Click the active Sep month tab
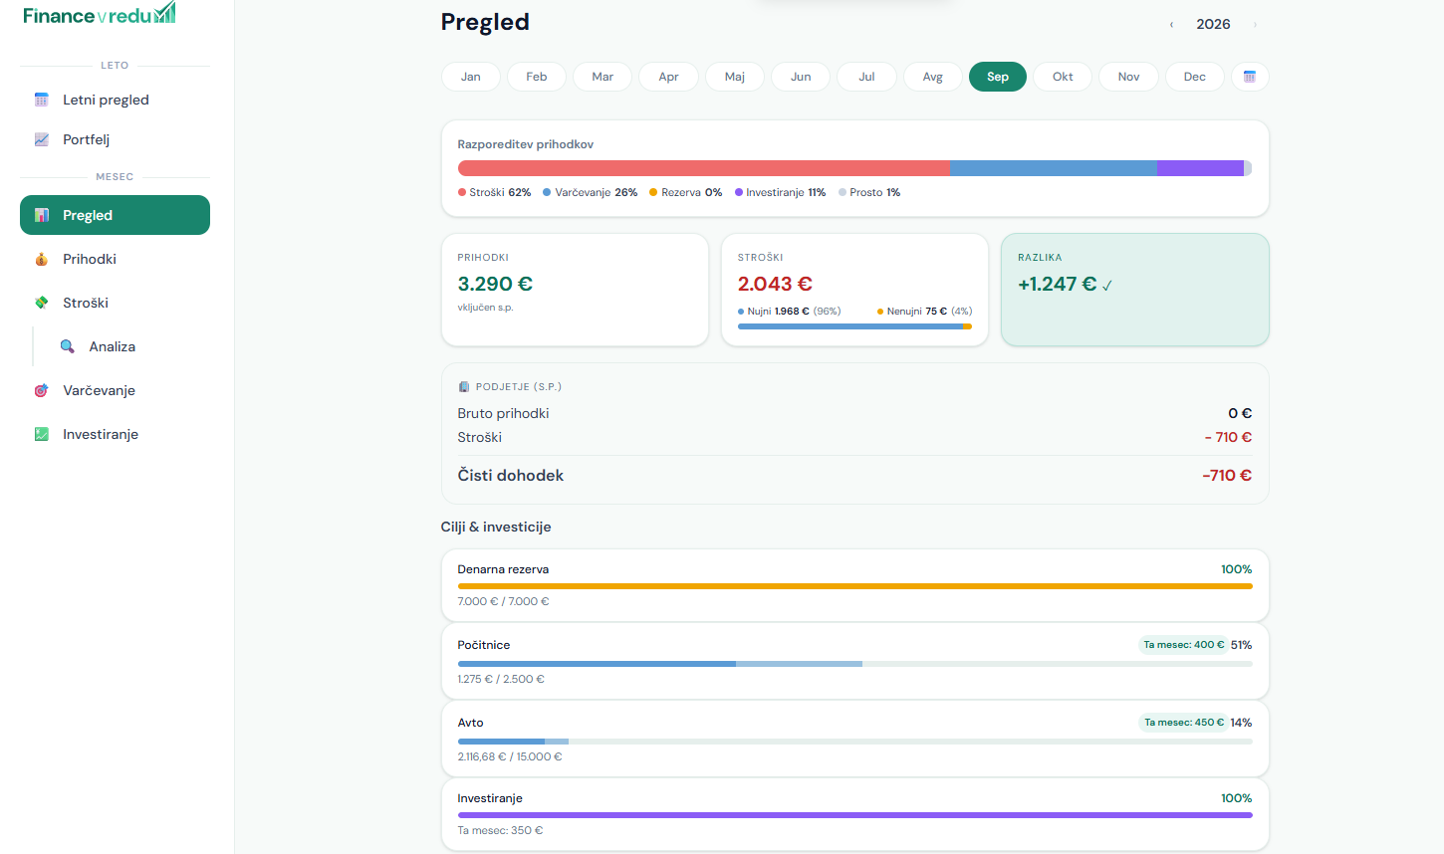Viewport: 1444px width, 854px height. coord(998,77)
